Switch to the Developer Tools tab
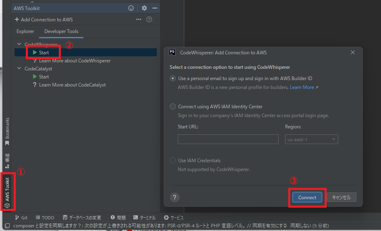Screen dimensions: 381x231 [x=61, y=31]
